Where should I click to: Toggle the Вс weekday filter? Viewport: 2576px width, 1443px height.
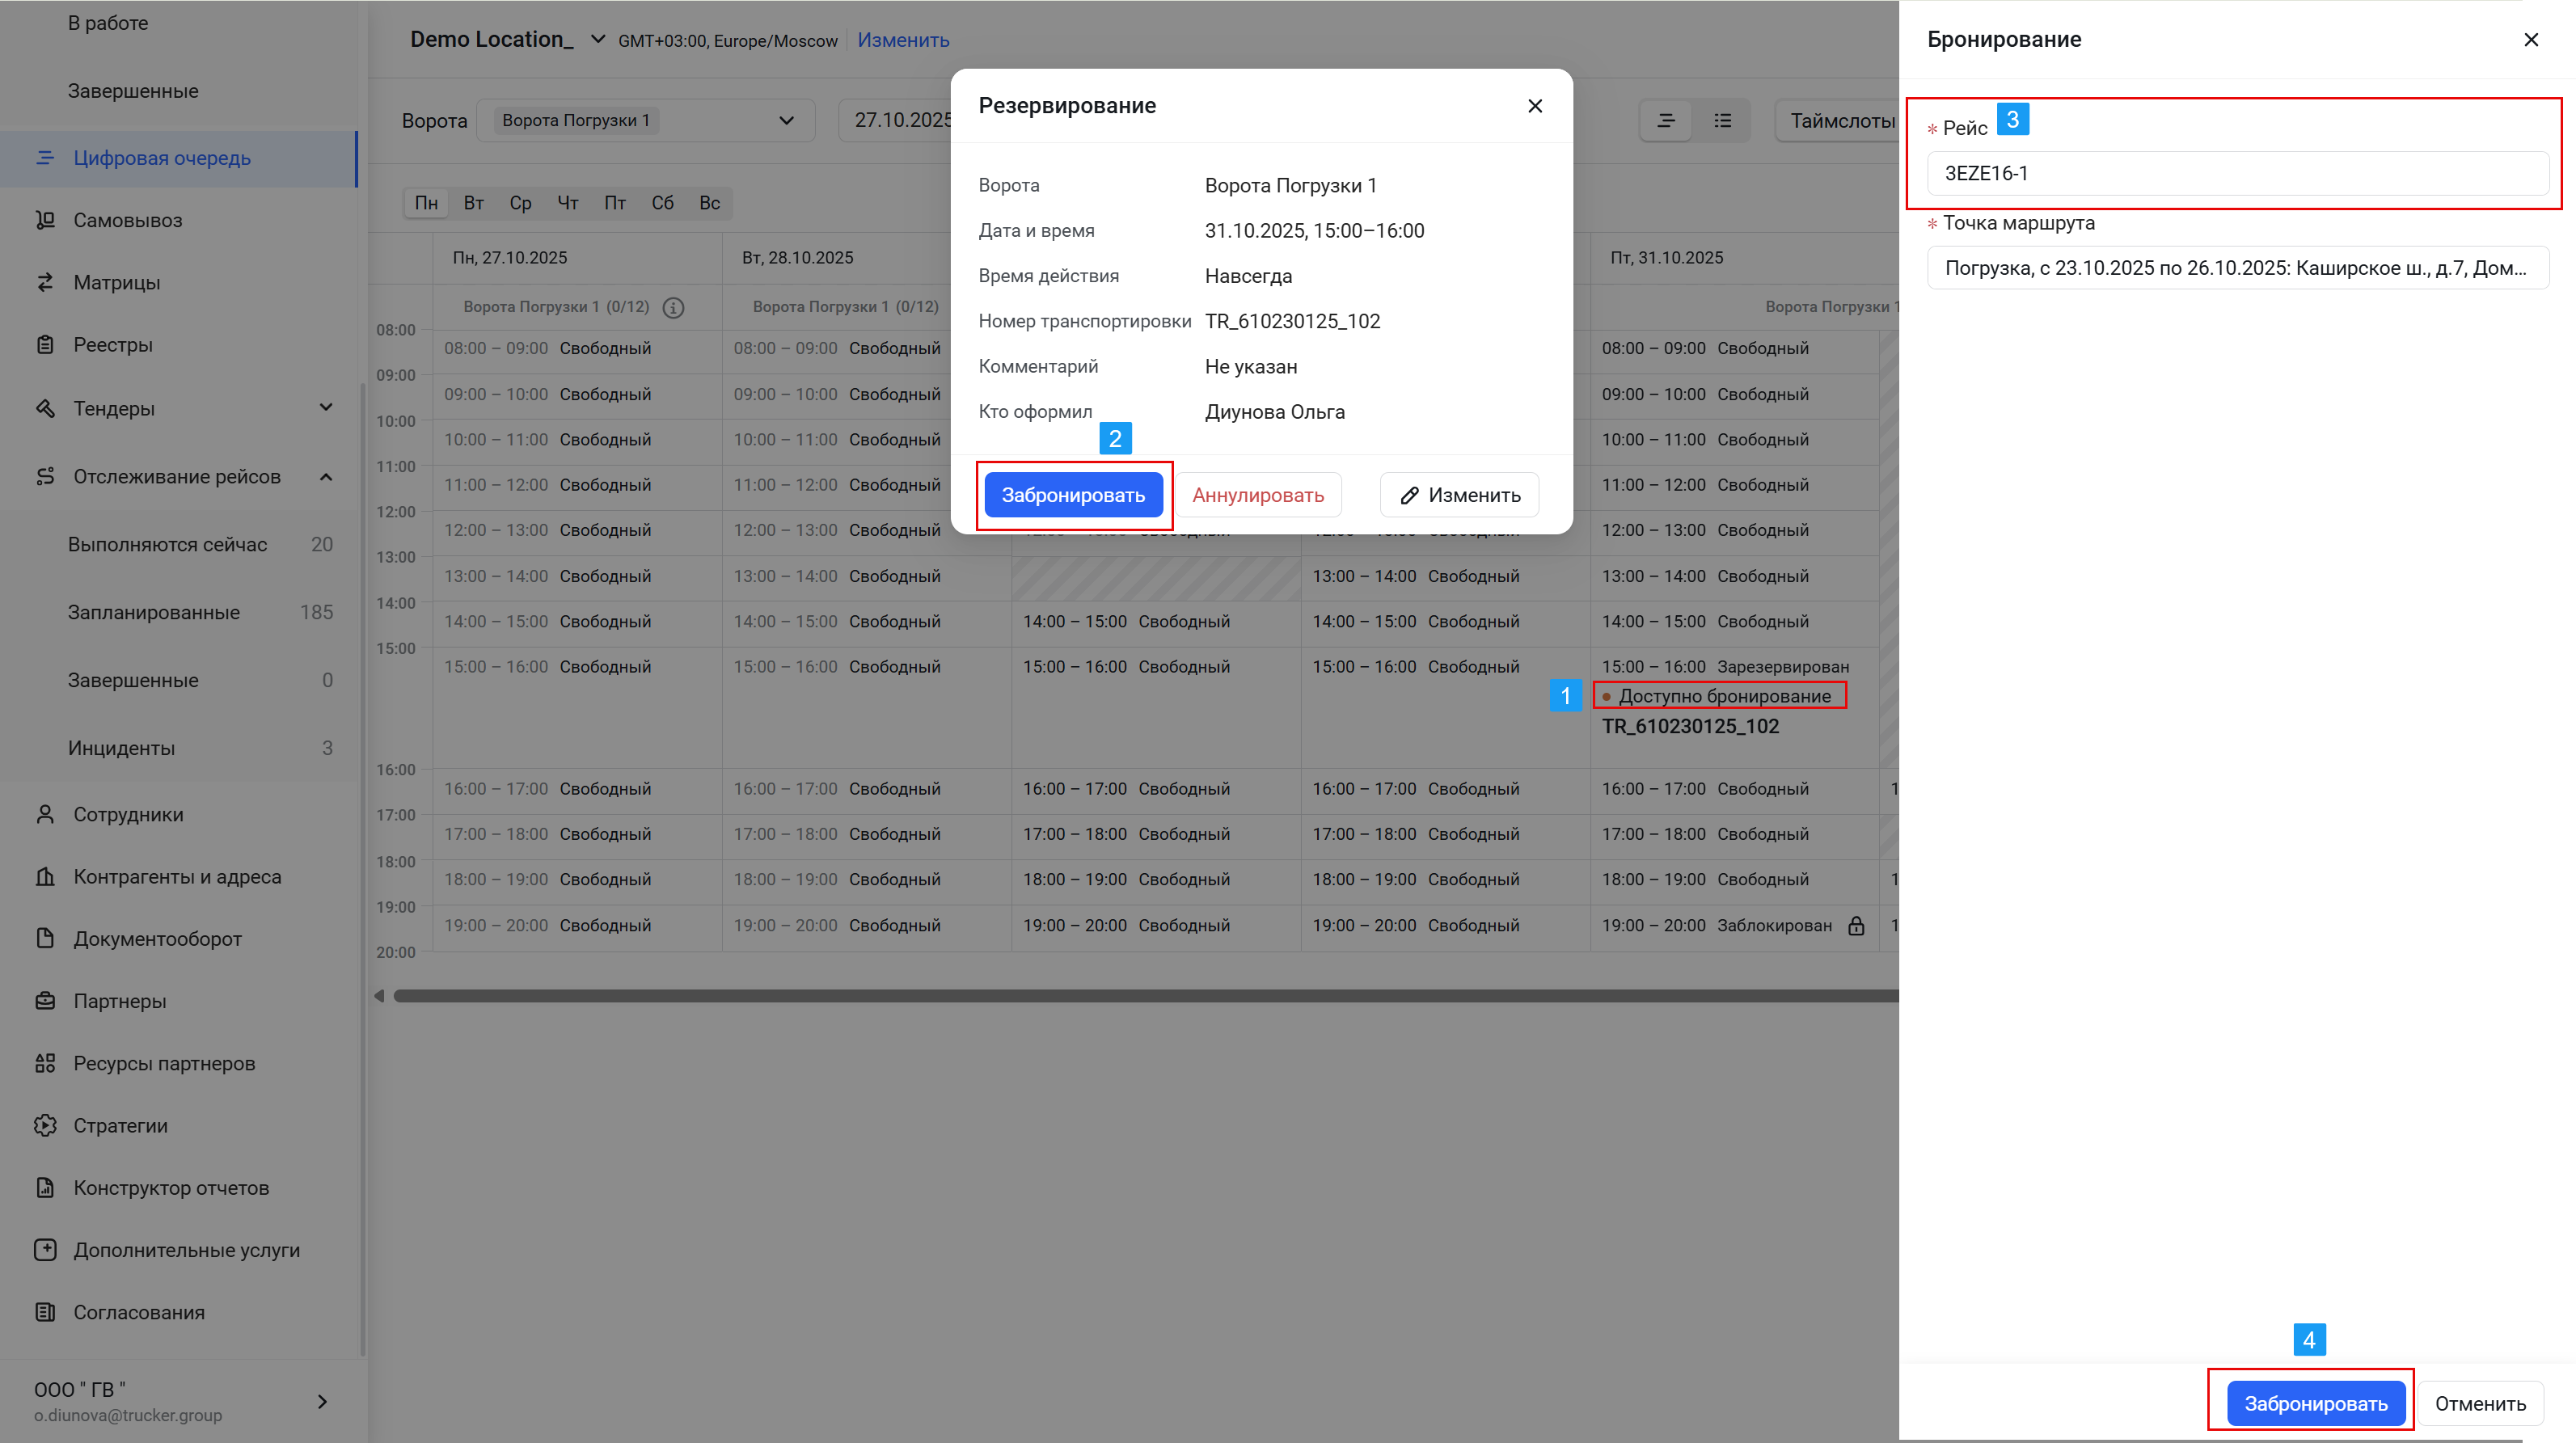[x=709, y=203]
